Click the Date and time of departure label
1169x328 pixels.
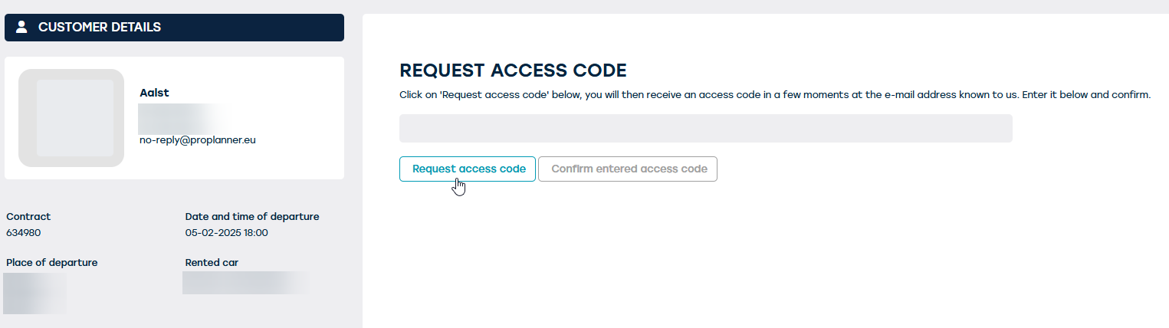point(252,217)
